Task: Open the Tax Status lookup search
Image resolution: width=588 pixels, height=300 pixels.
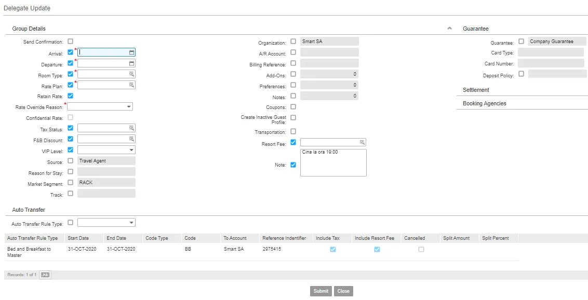Action: [x=131, y=128]
